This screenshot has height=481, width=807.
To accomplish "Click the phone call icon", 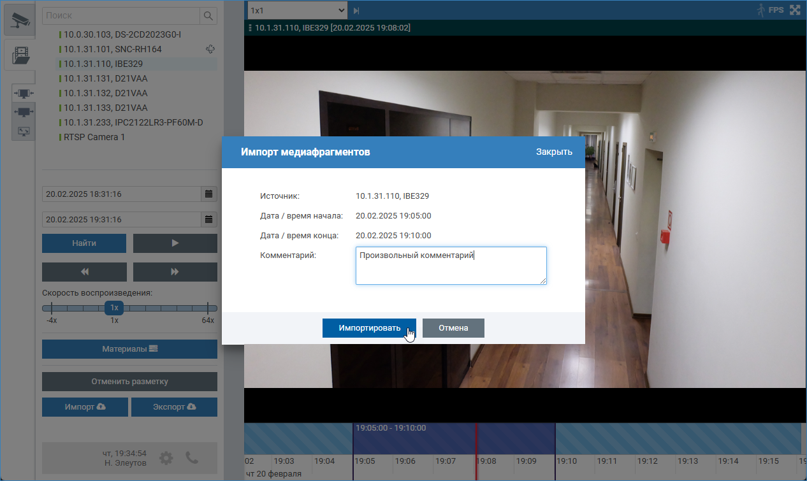I will click(x=192, y=457).
